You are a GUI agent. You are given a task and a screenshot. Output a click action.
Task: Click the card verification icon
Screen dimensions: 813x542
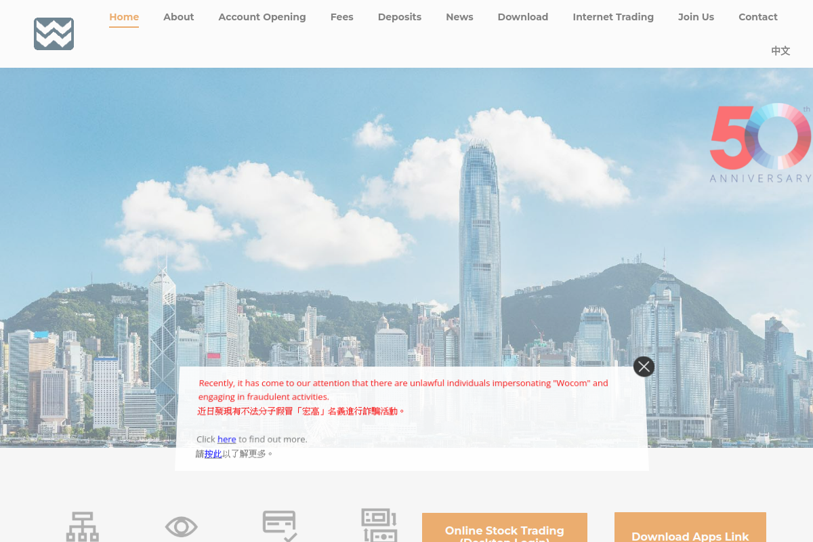pyautogui.click(x=280, y=525)
